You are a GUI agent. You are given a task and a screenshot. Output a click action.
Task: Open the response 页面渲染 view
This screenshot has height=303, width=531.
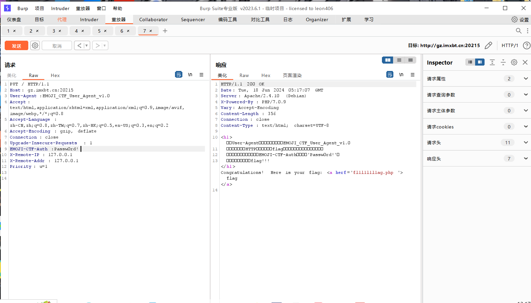tap(292, 75)
